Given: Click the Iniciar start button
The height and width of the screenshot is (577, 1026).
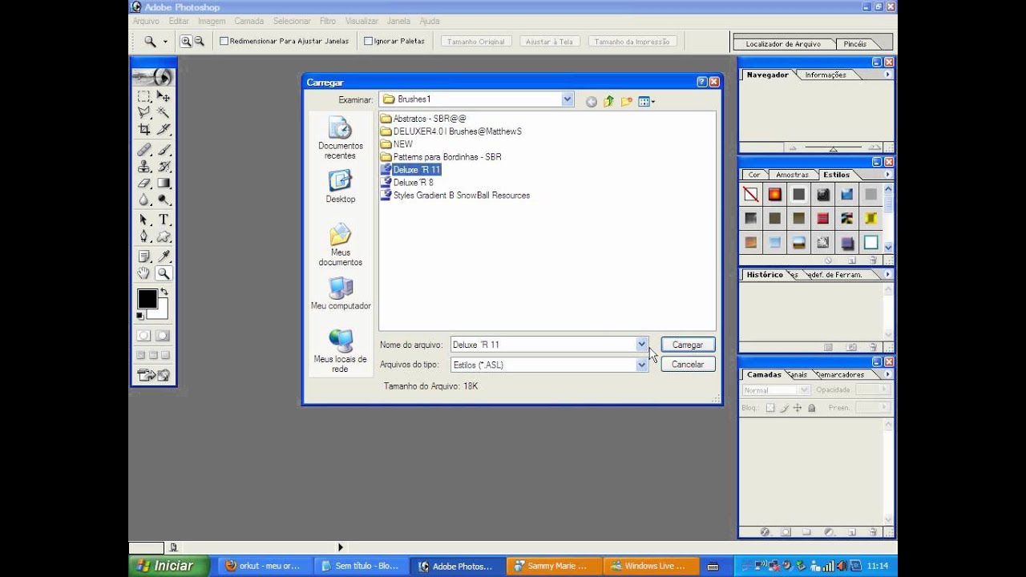Looking at the screenshot, I should [168, 566].
